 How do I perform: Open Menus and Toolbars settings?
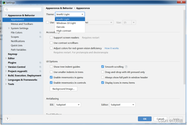click(x=22, y=24)
